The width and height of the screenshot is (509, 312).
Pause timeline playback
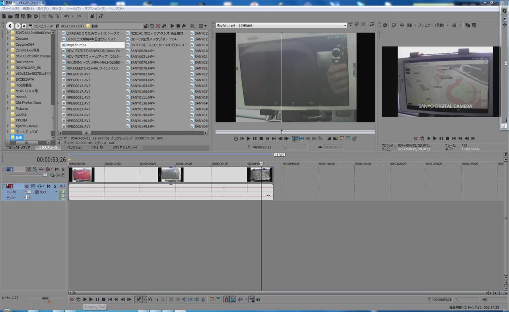tap(97, 299)
